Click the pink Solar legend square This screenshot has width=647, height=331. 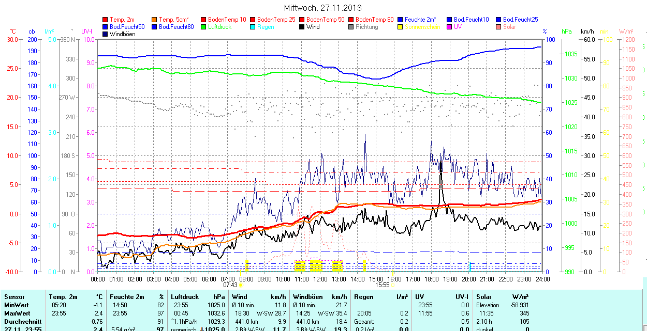499,27
